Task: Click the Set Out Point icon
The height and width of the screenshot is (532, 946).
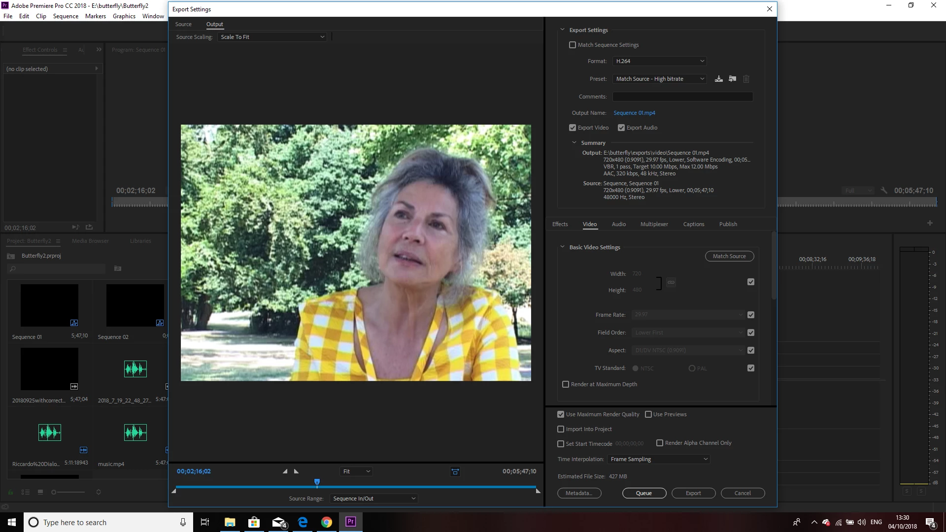Action: pyautogui.click(x=296, y=471)
